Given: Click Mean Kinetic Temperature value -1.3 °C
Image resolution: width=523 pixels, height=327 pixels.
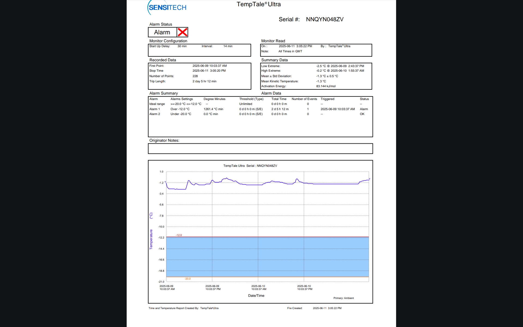Looking at the screenshot, I should click(x=321, y=81).
